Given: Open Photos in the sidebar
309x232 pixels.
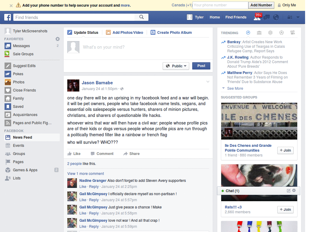Looking at the screenshot, I should pyautogui.click(x=32, y=82).
